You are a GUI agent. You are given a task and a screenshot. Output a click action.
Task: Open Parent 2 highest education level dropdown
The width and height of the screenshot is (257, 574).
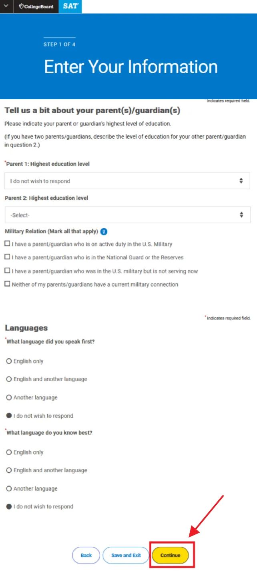click(x=127, y=215)
